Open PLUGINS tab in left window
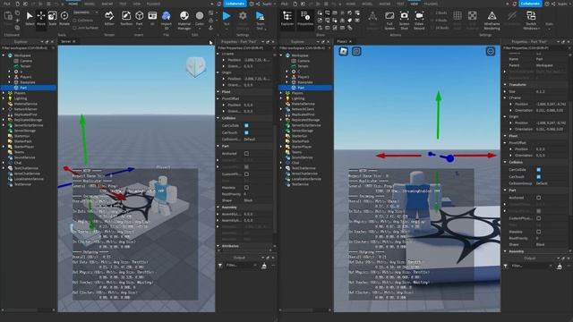The image size is (573, 322). (153, 4)
